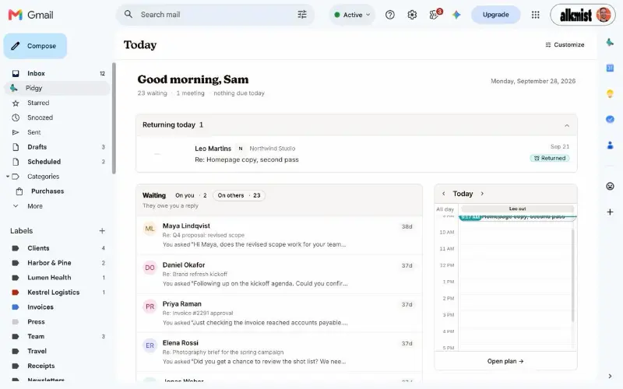Select the On others filter
The width and height of the screenshot is (623, 389).
click(239, 195)
